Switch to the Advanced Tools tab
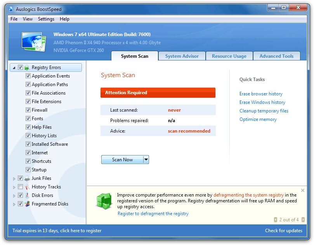314x245 pixels. [277, 56]
